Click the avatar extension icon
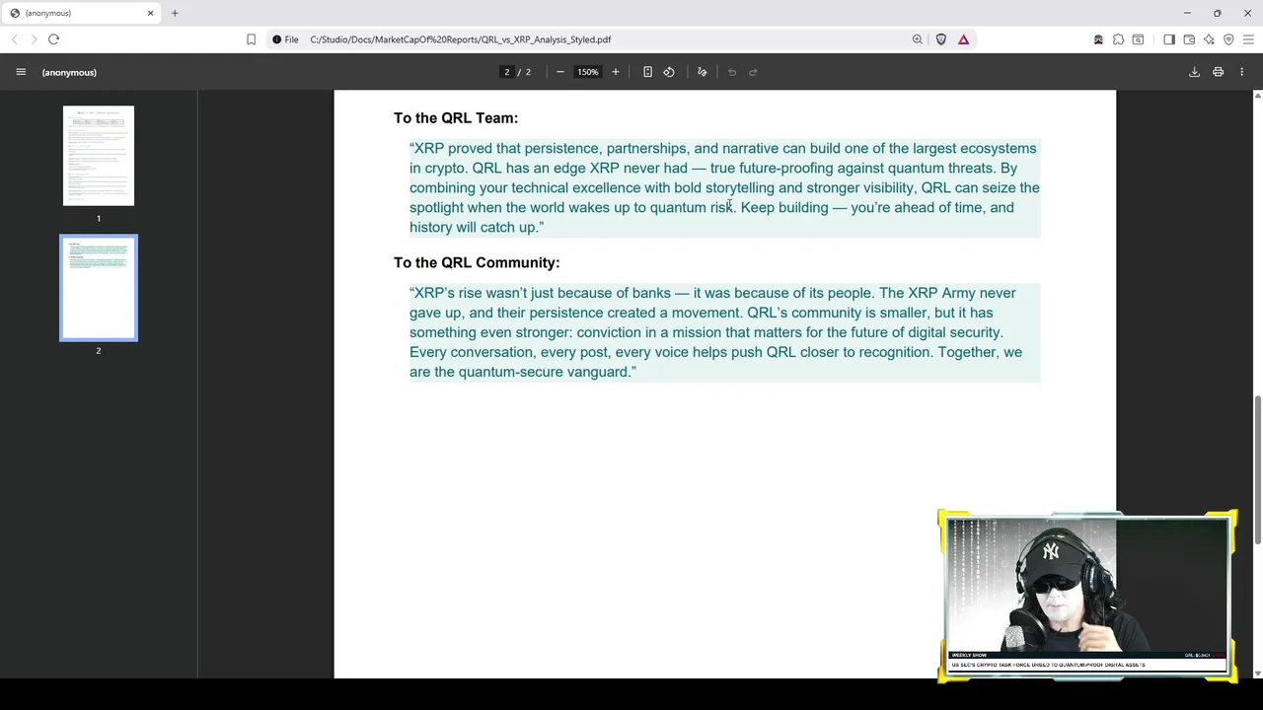The width and height of the screenshot is (1263, 710). click(x=1098, y=39)
